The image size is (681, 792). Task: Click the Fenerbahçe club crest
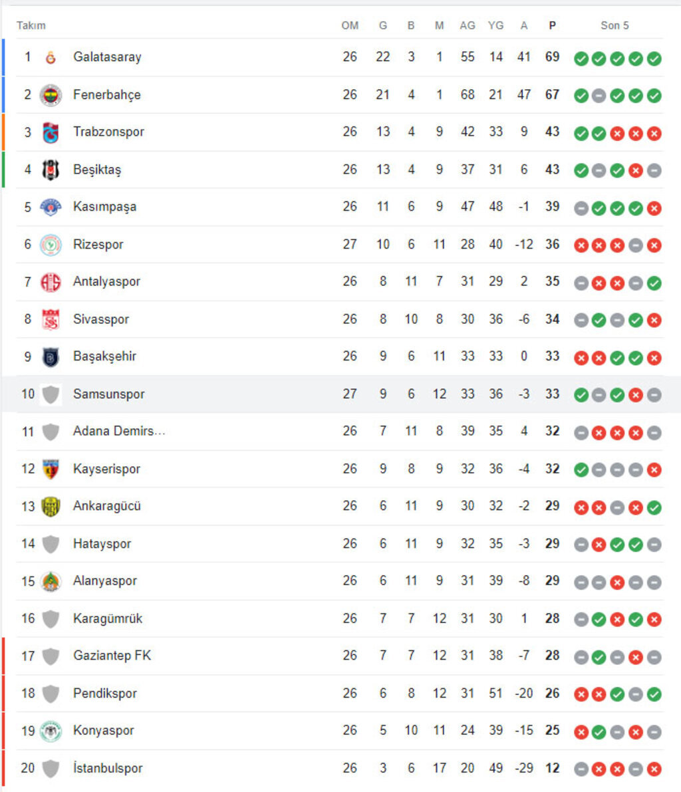pyautogui.click(x=51, y=95)
